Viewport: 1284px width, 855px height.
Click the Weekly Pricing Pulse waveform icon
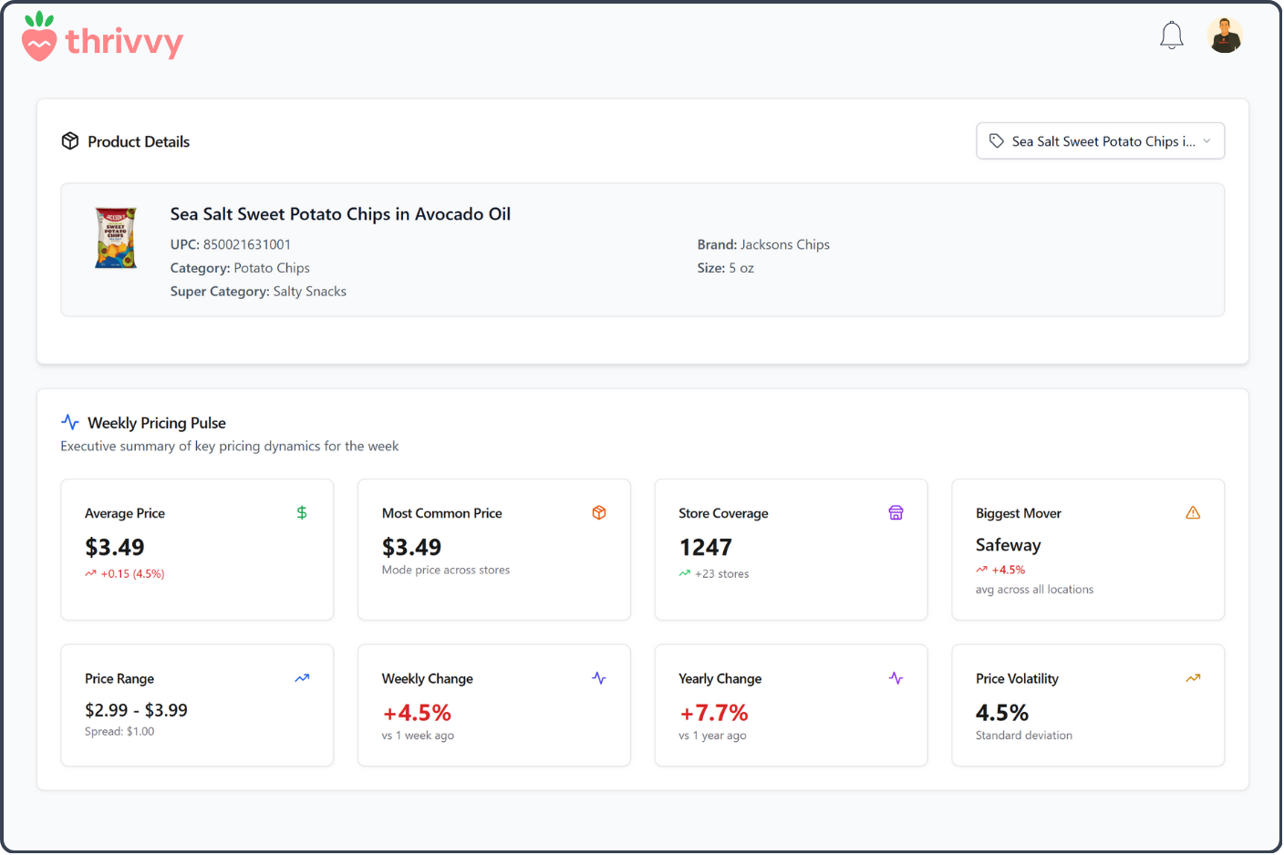(x=70, y=421)
